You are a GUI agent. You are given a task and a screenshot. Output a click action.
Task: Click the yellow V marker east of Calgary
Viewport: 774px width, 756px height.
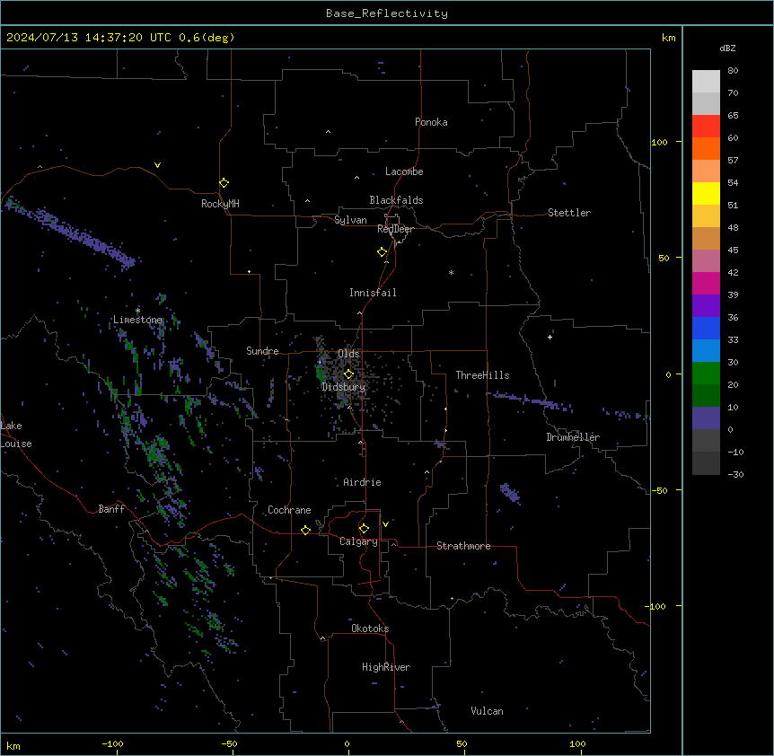coord(385,524)
